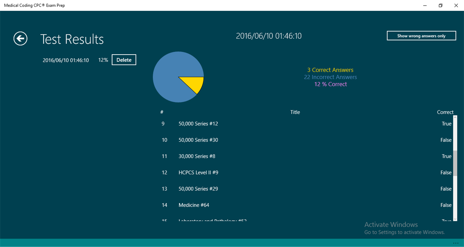The height and width of the screenshot is (247, 464).
Task: Click Go to Settings to activate Windows
Action: click(405, 232)
